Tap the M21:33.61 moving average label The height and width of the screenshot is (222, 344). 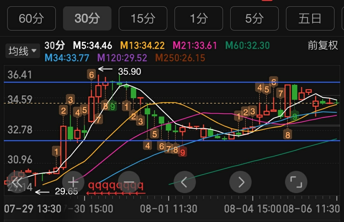(195, 45)
